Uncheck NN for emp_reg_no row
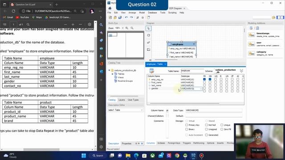This screenshot has height=160, width=285. (210, 79)
